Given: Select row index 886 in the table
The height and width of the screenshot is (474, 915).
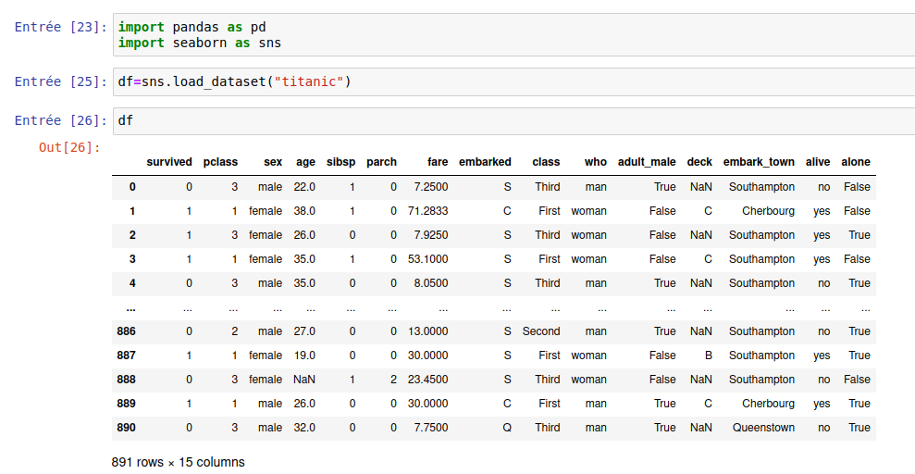Looking at the screenshot, I should pyautogui.click(x=126, y=331).
